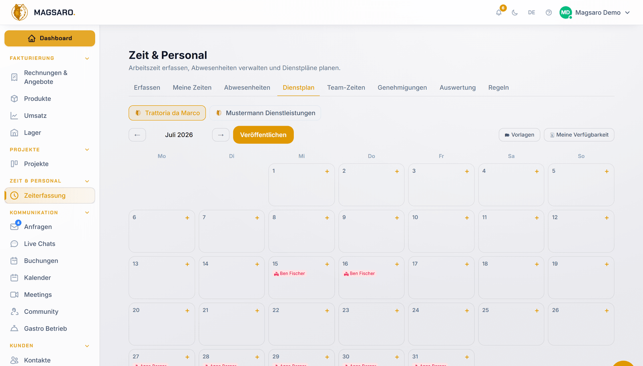Open the notifications bell

499,12
